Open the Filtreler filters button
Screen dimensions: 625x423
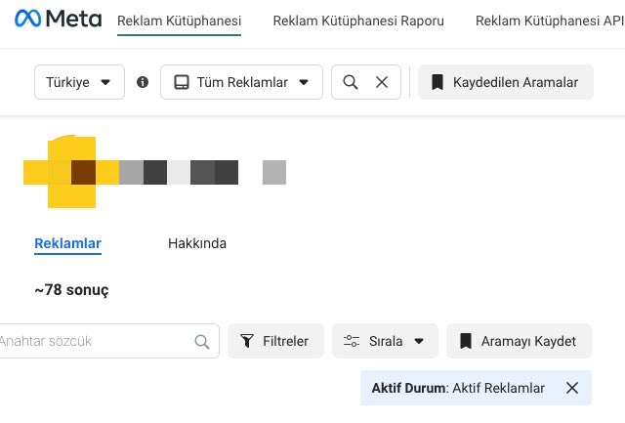275,341
